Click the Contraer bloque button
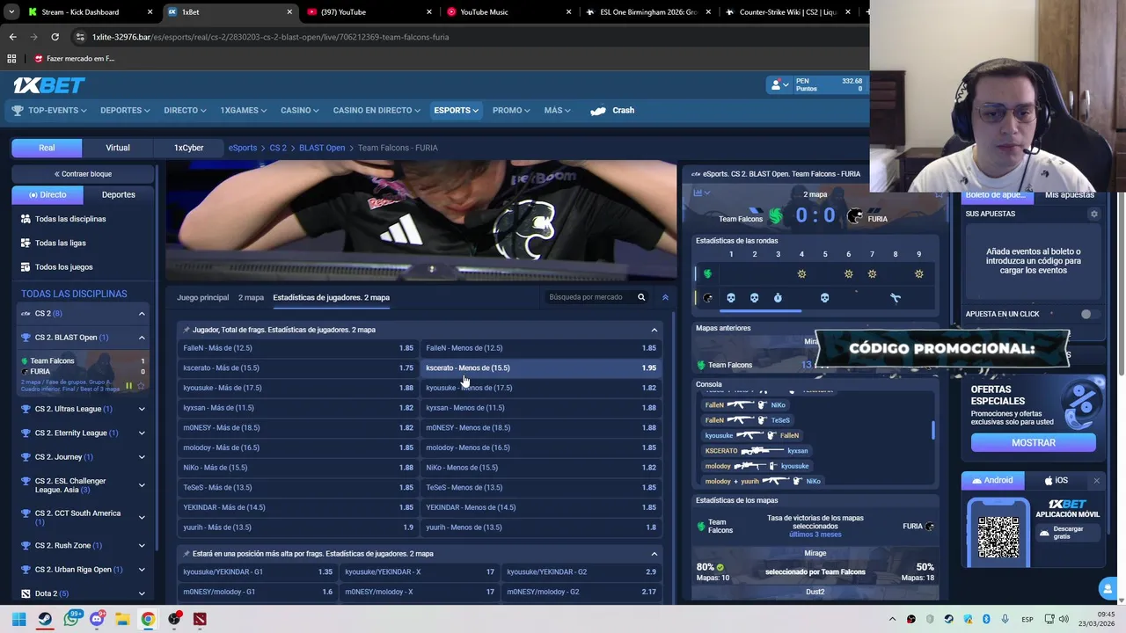Viewport: 1126px width, 633px height. 83,174
